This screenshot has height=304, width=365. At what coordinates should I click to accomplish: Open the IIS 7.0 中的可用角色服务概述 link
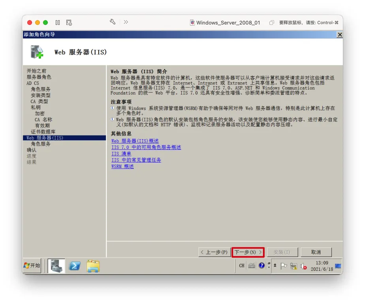coord(146,147)
